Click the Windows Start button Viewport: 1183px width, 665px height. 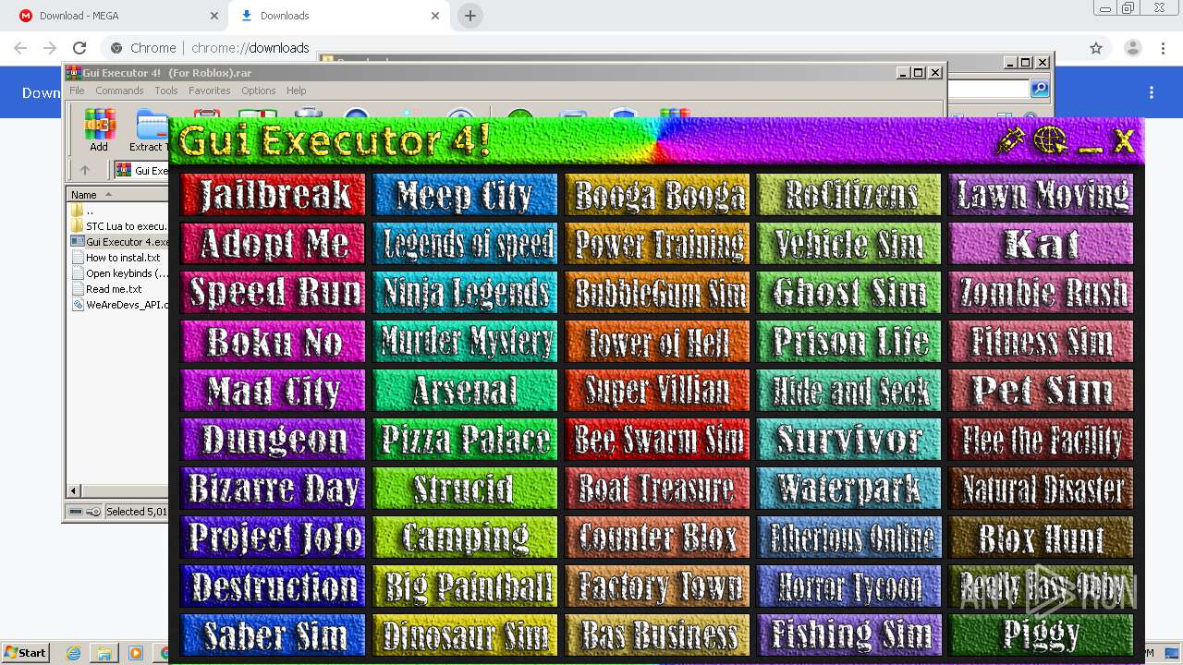point(25,653)
